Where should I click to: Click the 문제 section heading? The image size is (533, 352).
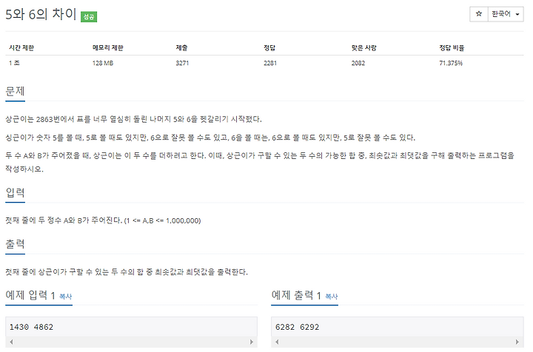pyautogui.click(x=15, y=91)
